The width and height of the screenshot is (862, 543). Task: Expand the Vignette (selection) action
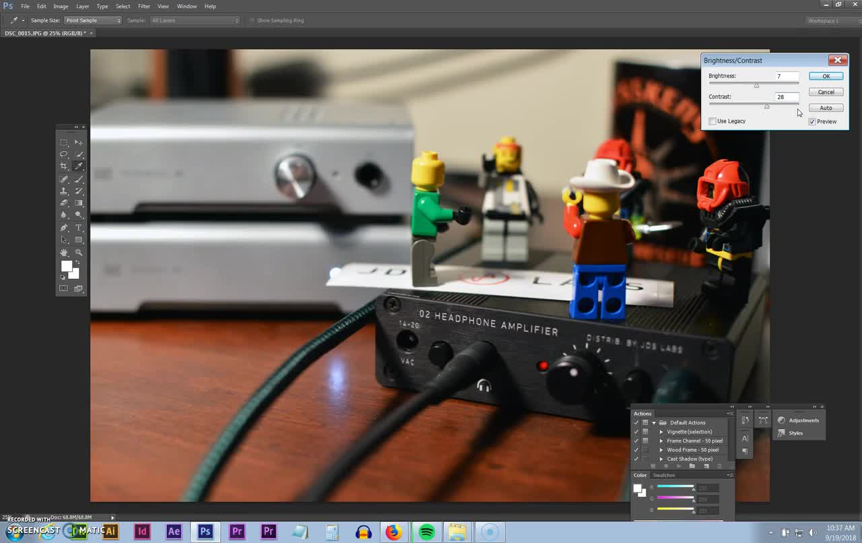tap(661, 432)
